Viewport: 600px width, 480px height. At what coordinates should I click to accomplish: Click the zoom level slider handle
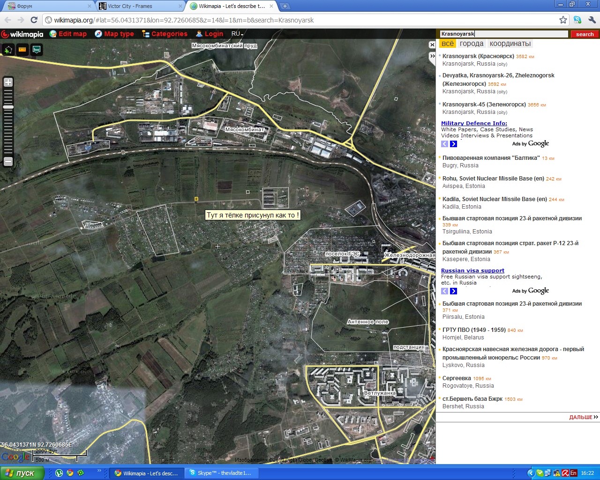tap(8, 107)
